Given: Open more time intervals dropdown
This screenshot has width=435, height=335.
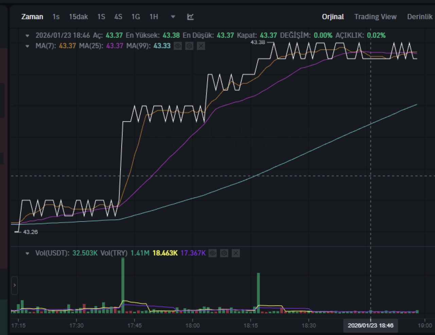Looking at the screenshot, I should pyautogui.click(x=173, y=17).
